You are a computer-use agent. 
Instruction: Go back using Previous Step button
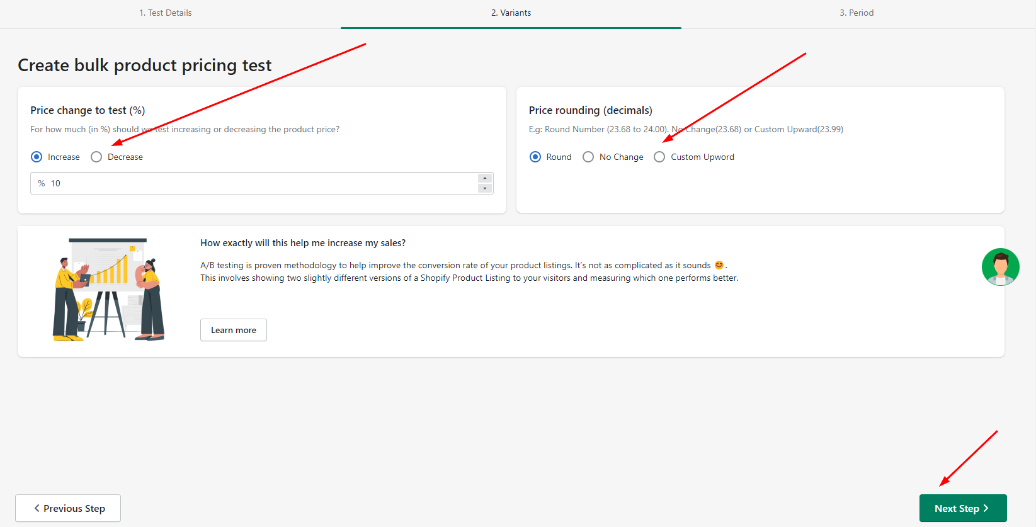(x=68, y=508)
